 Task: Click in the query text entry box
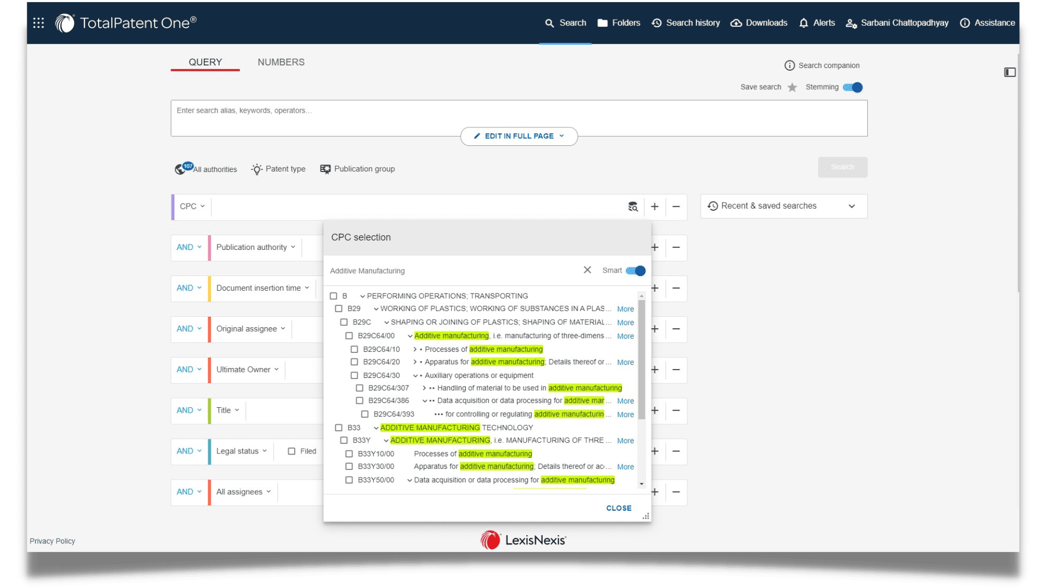pyautogui.click(x=519, y=118)
